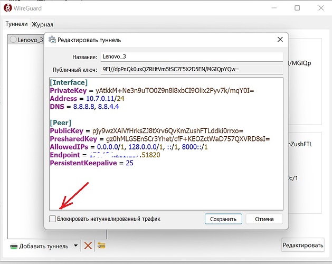Image resolution: width=332 pixels, height=264 pixels.
Task: Select Lenovo_3 in tunnel list
Action: (x=26, y=40)
